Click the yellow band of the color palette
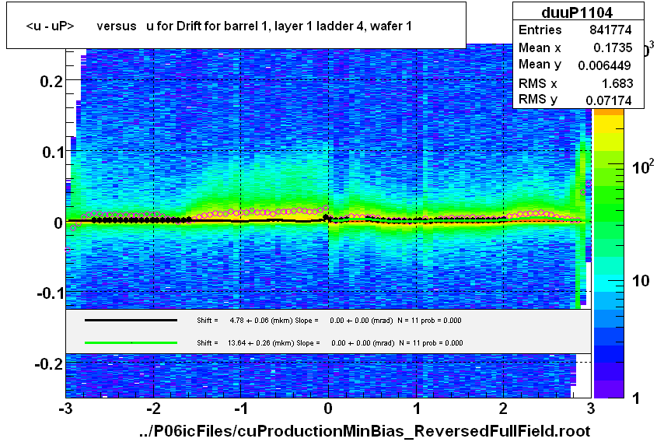657x442 pixels. 609,125
